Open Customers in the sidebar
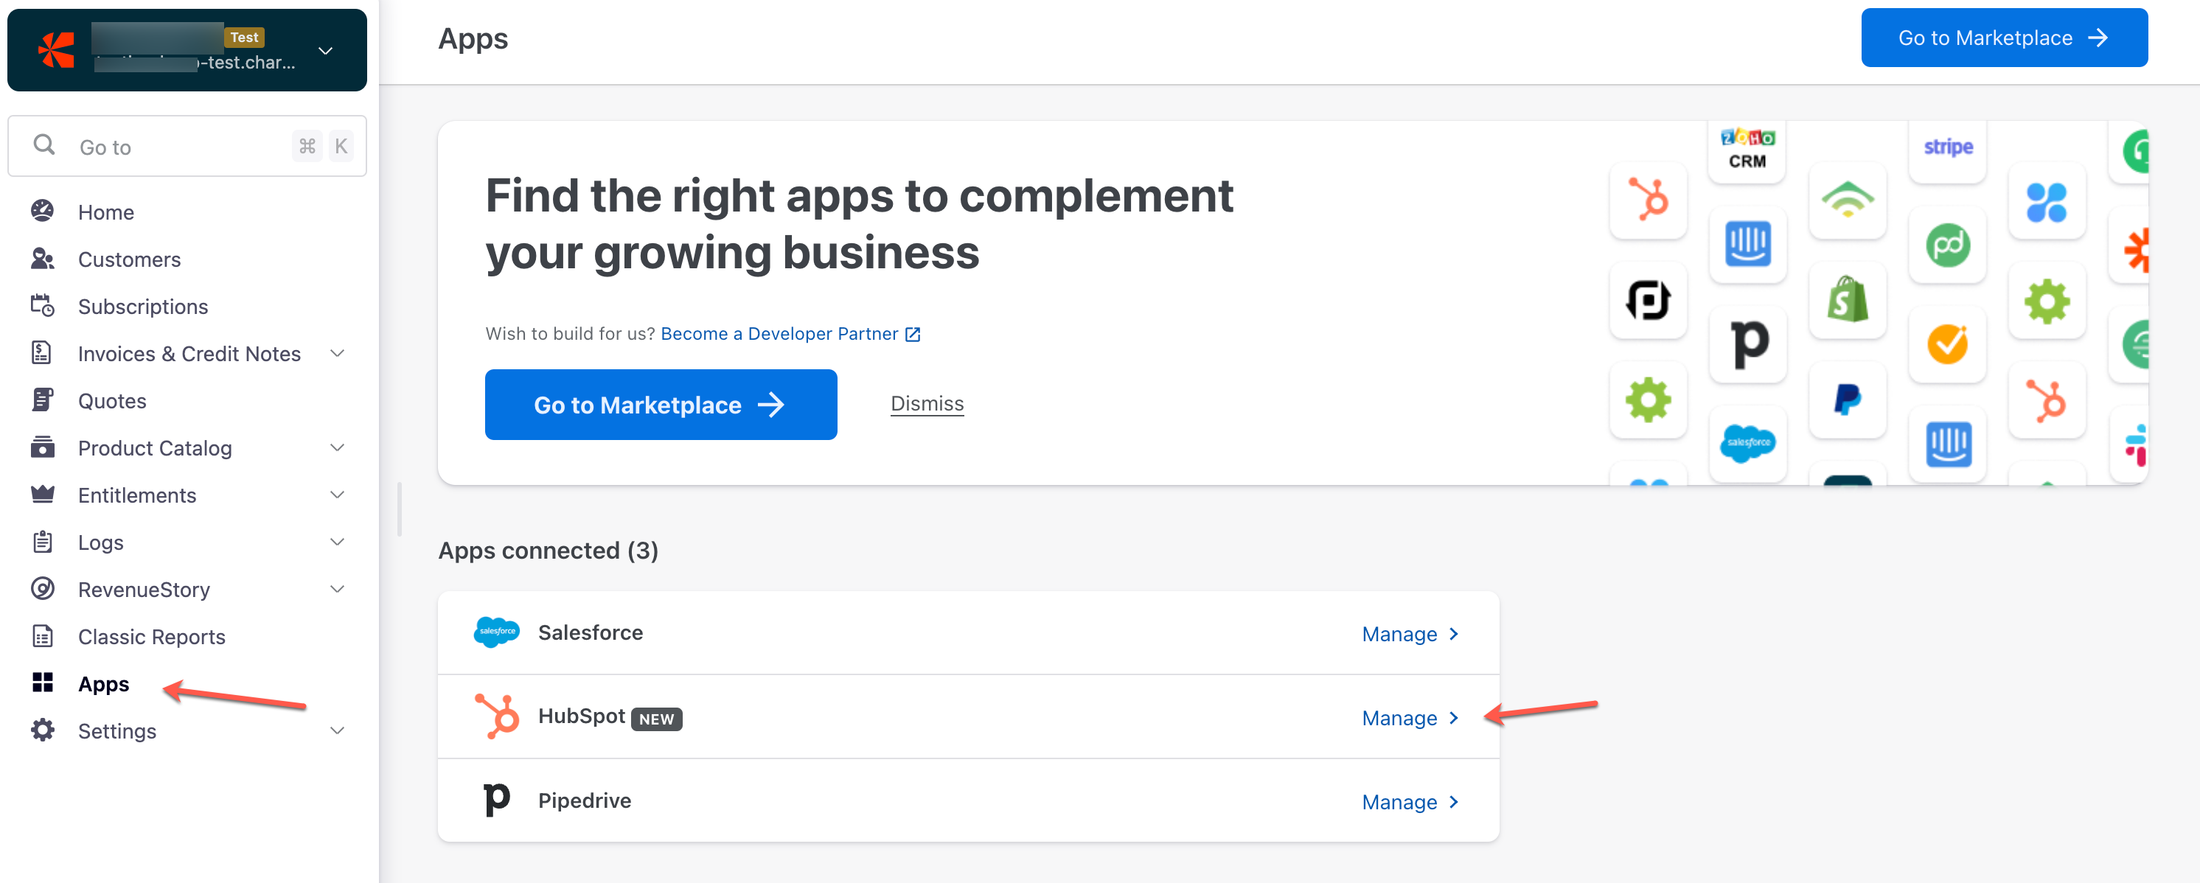The width and height of the screenshot is (2200, 883). pyautogui.click(x=129, y=259)
